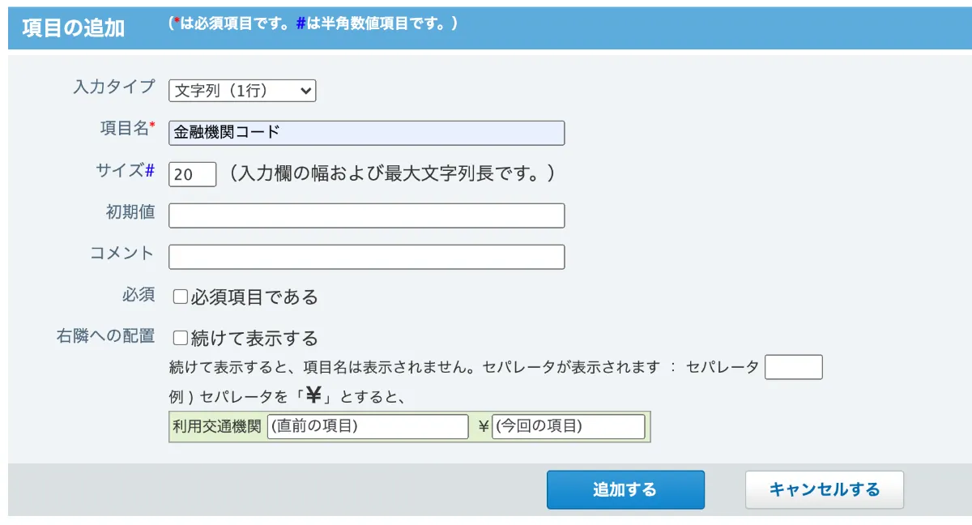Tick the 続けて表示する checkbox
This screenshot has width=972, height=525.
pyautogui.click(x=181, y=338)
